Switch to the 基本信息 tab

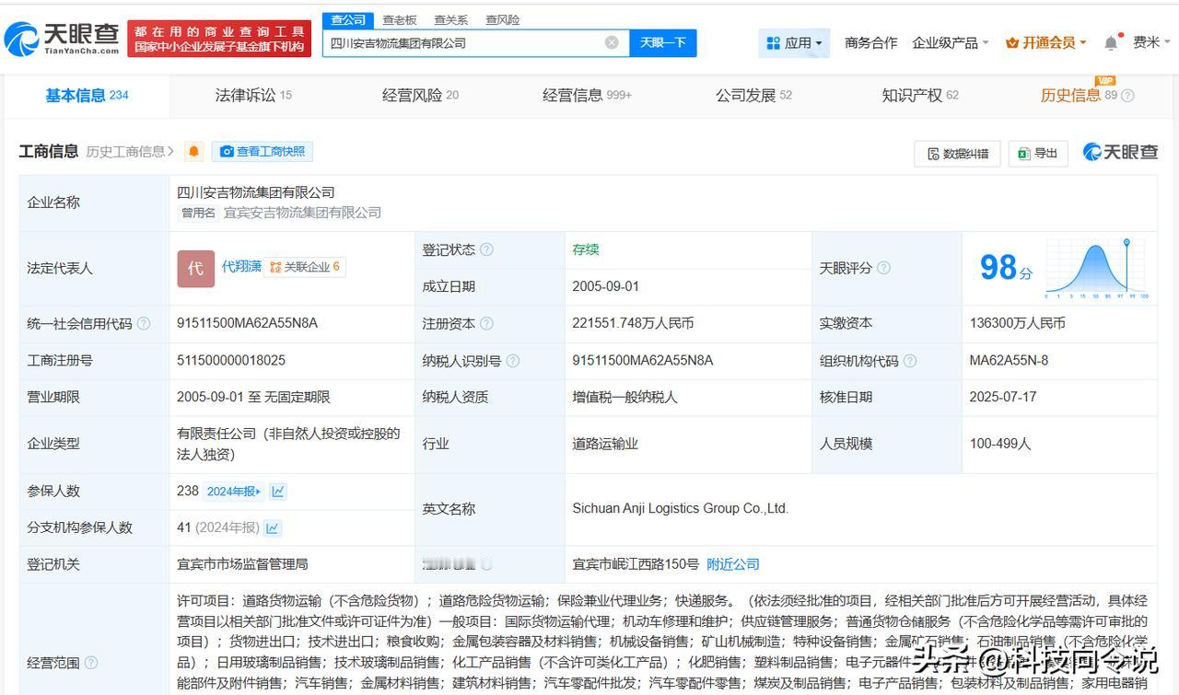88,96
